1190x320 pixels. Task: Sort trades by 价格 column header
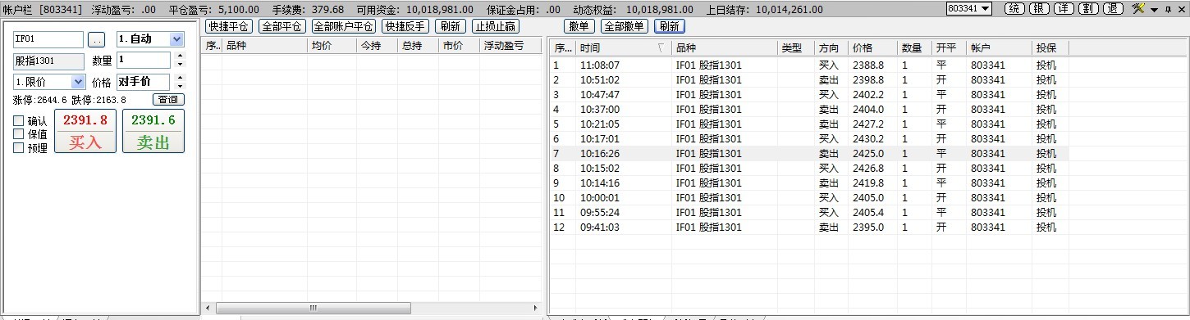tap(872, 48)
